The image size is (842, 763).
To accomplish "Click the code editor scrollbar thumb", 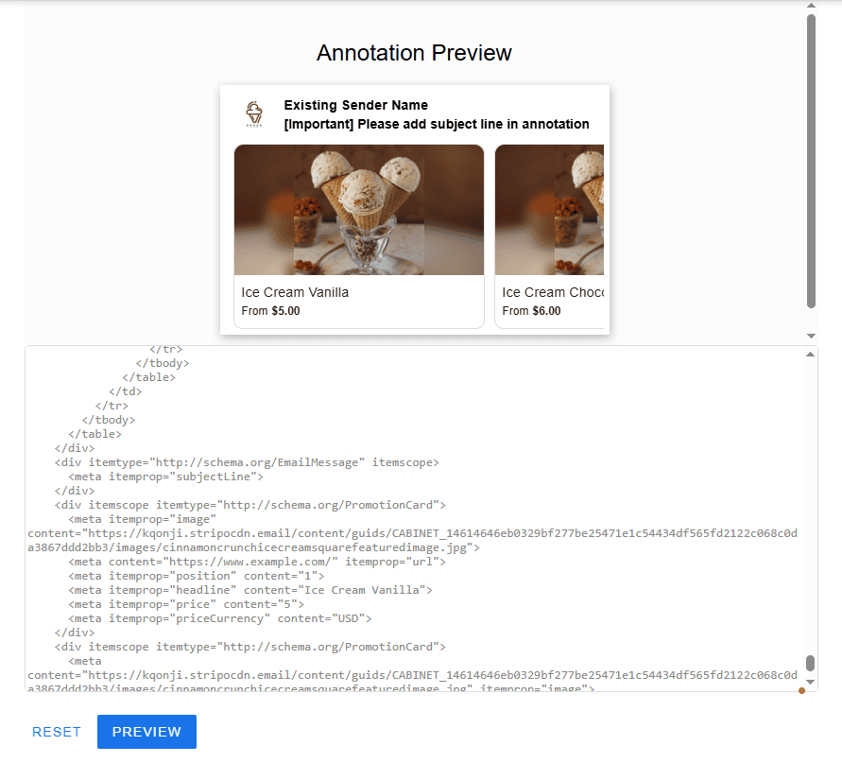I will 810,663.
